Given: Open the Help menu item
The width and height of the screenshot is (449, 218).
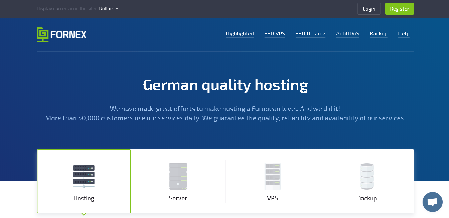Looking at the screenshot, I should coord(404,34).
